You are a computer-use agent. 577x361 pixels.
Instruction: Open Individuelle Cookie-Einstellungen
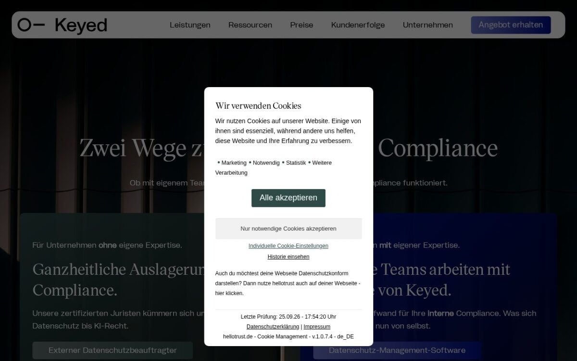(288, 246)
